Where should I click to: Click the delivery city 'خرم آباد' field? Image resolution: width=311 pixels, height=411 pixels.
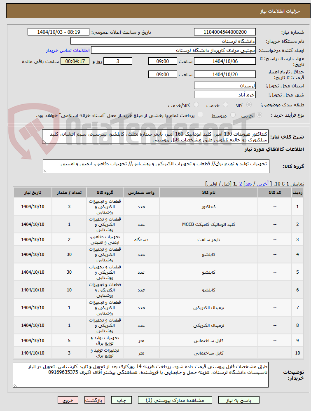click(225, 95)
